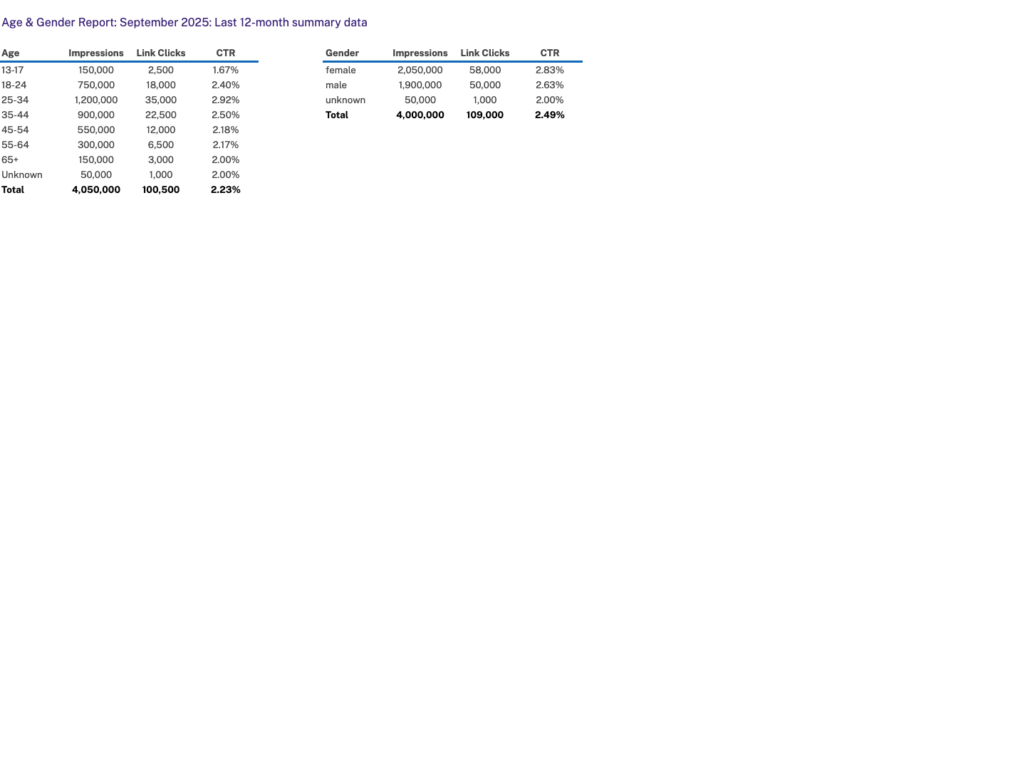Select the 13-17 age group cell
1035x784 pixels.
(x=13, y=70)
